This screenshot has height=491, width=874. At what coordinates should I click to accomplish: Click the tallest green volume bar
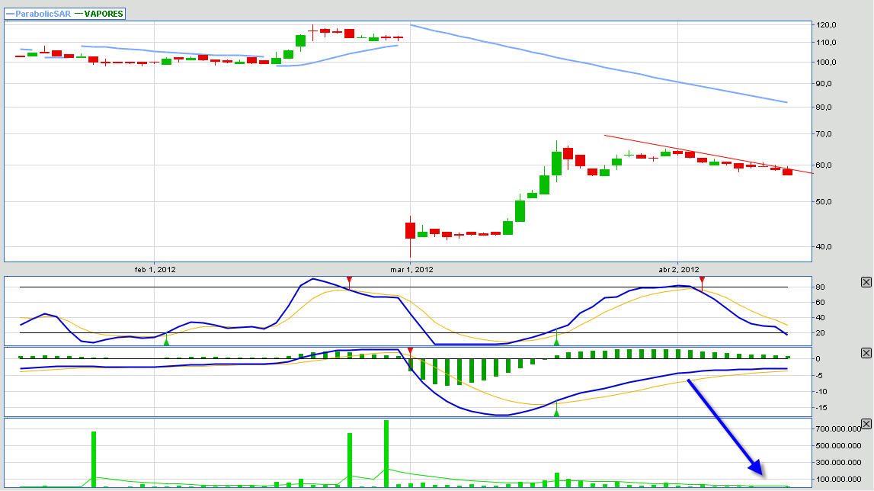pyautogui.click(x=386, y=454)
